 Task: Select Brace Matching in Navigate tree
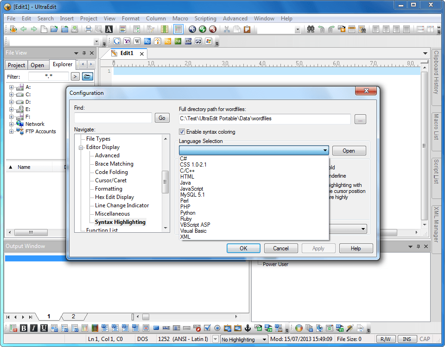pyautogui.click(x=114, y=164)
